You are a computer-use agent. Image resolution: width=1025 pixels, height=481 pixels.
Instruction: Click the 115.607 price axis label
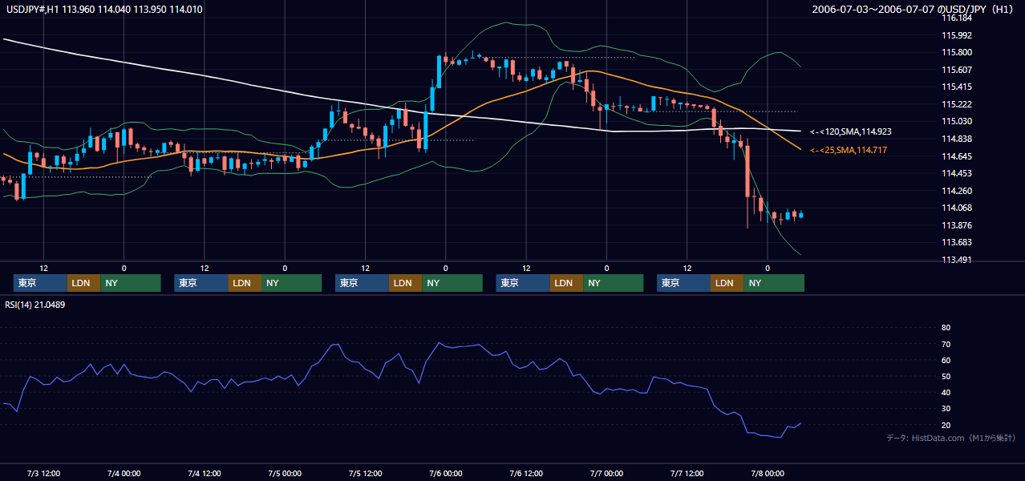pyautogui.click(x=956, y=70)
